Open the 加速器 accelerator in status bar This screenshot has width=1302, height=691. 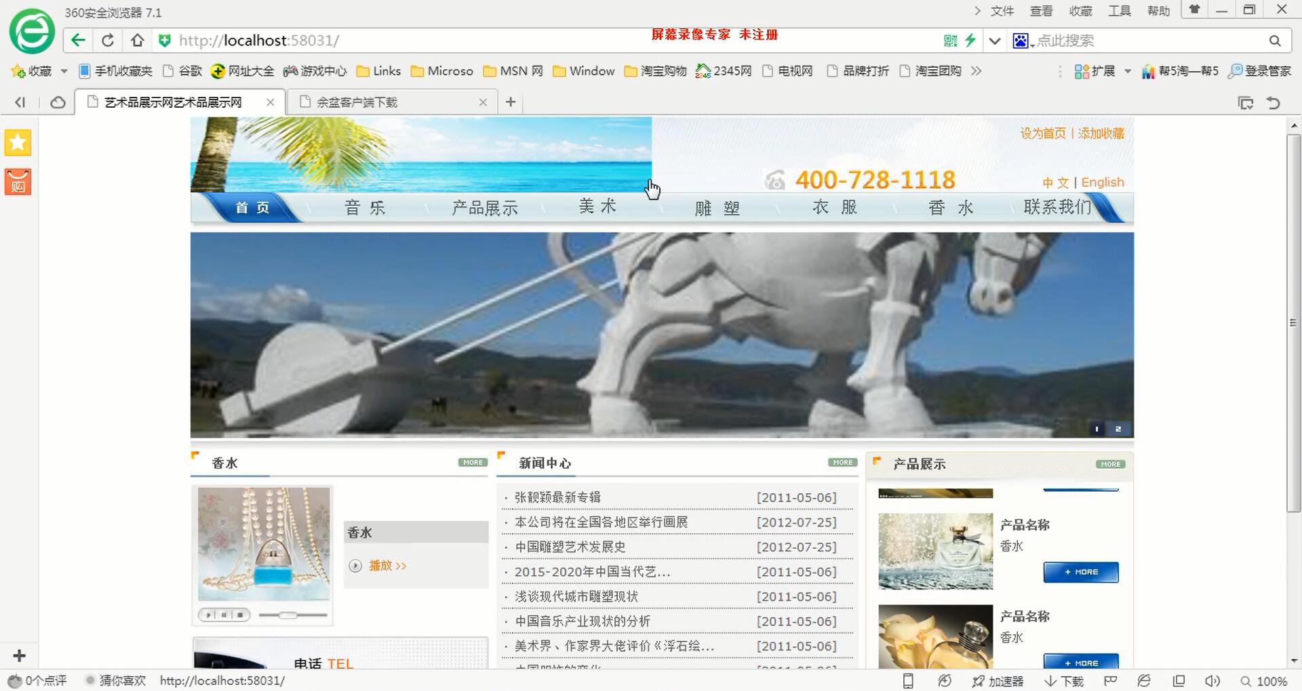tap(998, 681)
